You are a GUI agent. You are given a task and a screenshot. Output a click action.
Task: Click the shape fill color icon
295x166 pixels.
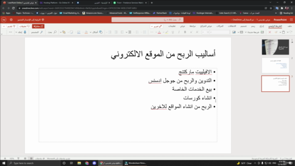(86, 32)
